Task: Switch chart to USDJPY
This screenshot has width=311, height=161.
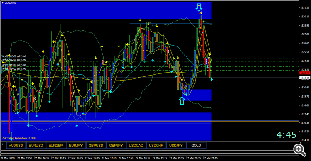Action: pos(176,146)
